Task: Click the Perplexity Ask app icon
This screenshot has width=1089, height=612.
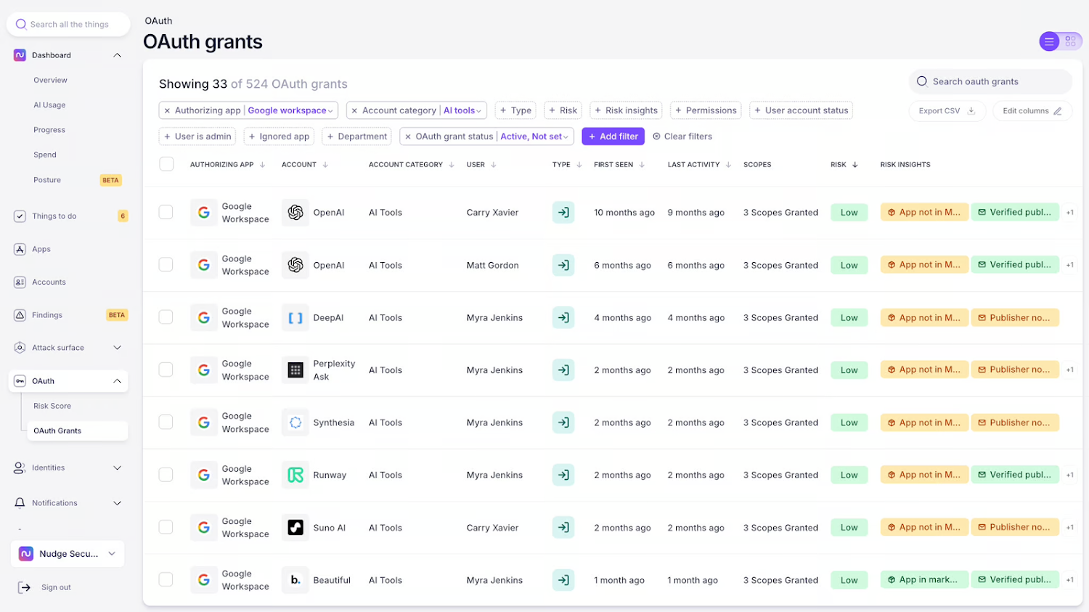Action: [x=295, y=370]
